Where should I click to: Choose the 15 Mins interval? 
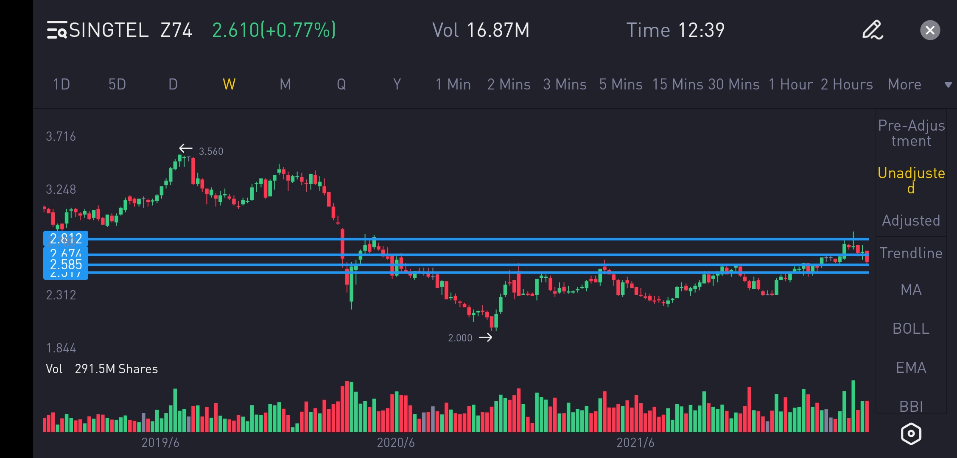coord(678,84)
